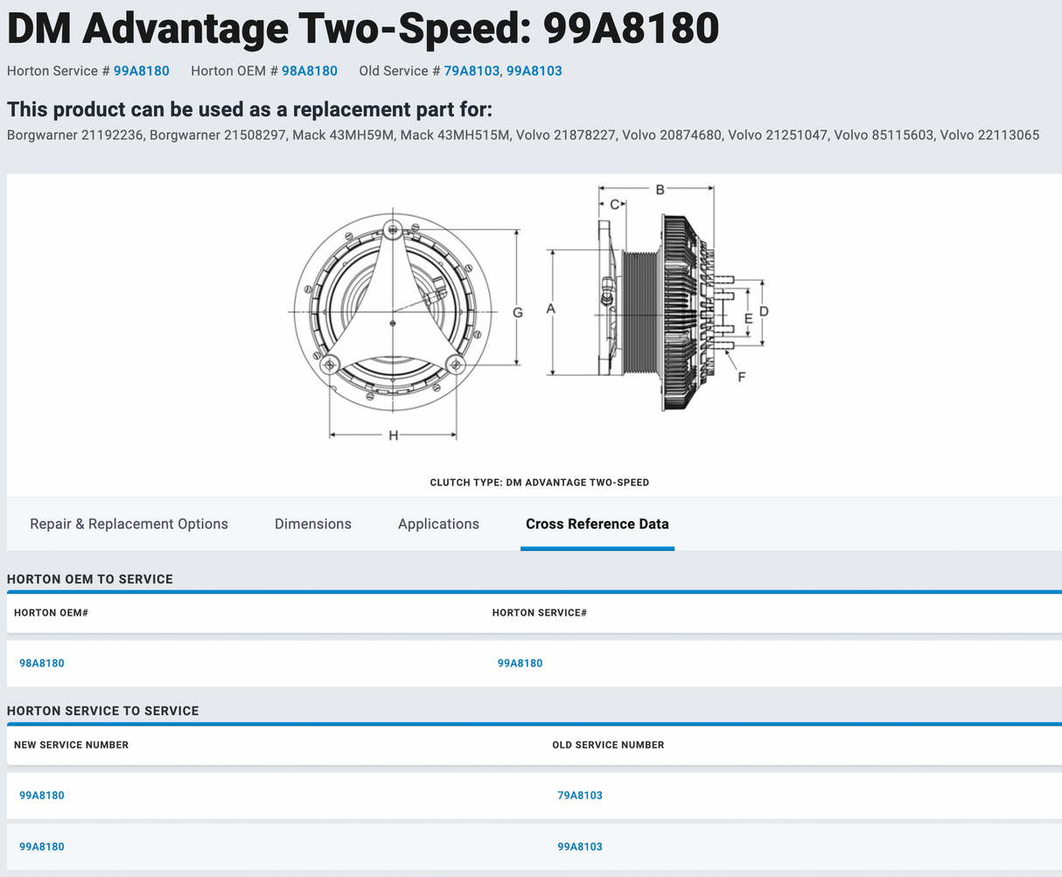
Task: Open the Dimensions tab
Action: (x=312, y=524)
